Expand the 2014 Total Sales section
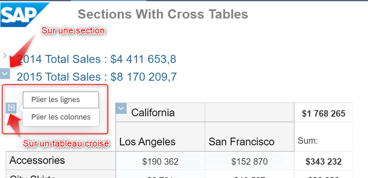368x178 pixels. tap(4, 55)
